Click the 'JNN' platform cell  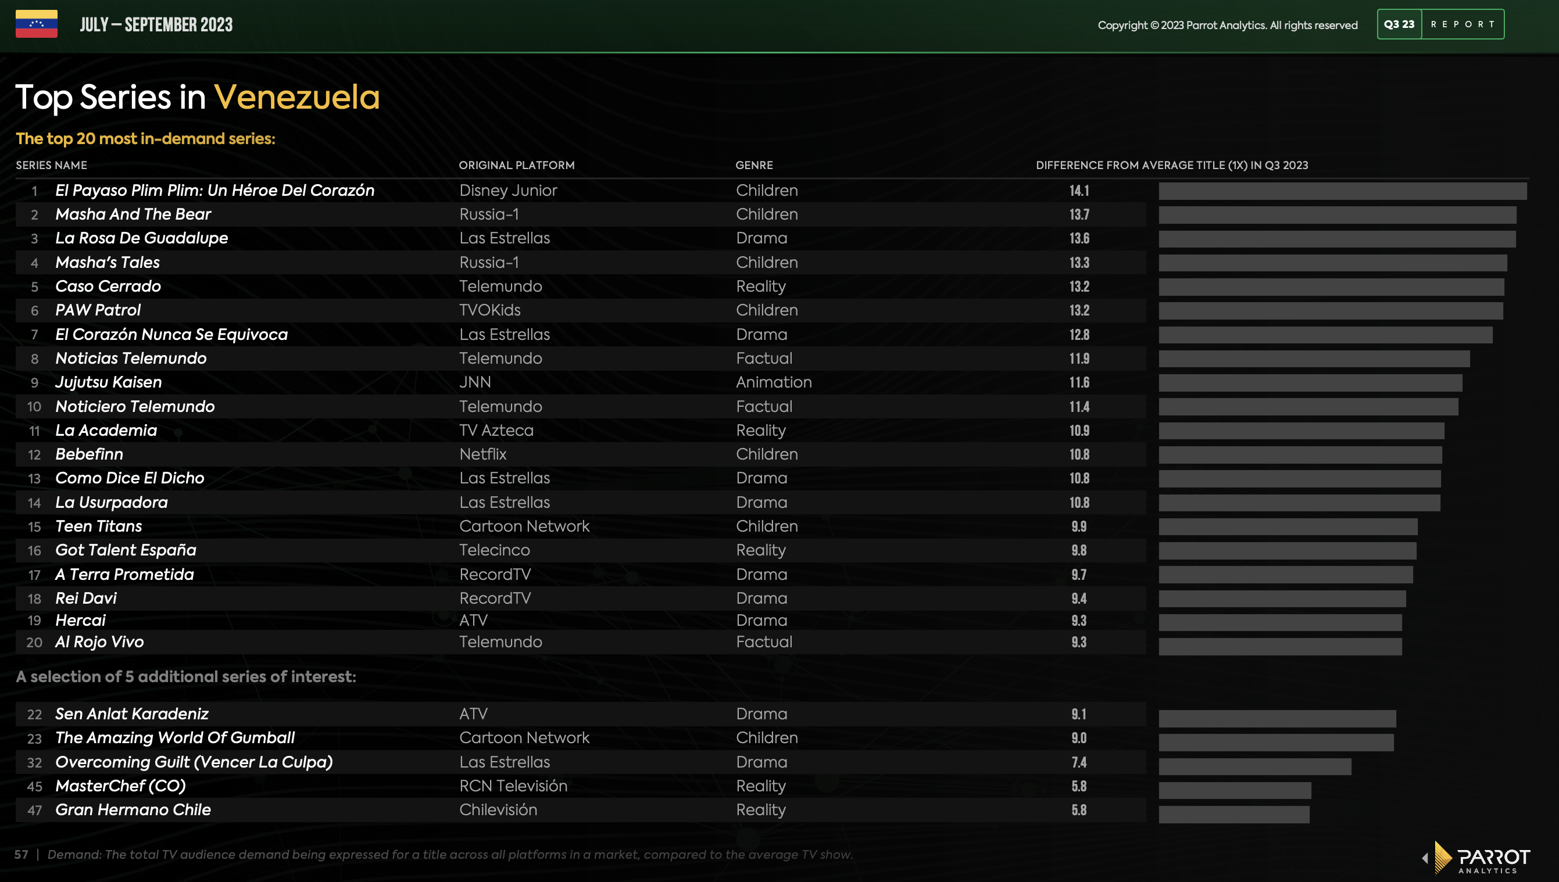[475, 382]
